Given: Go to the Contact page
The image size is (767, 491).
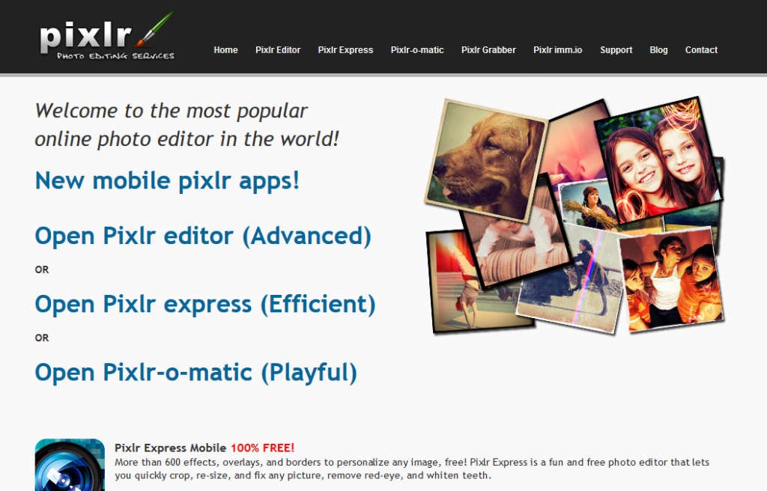Looking at the screenshot, I should click(701, 50).
